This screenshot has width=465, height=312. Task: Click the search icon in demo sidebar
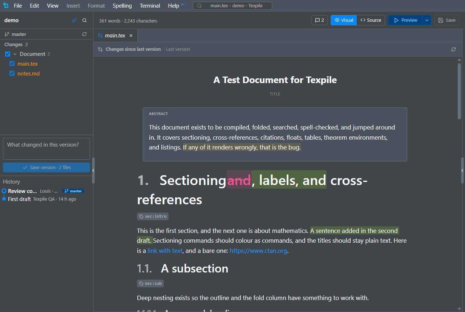(85, 20)
